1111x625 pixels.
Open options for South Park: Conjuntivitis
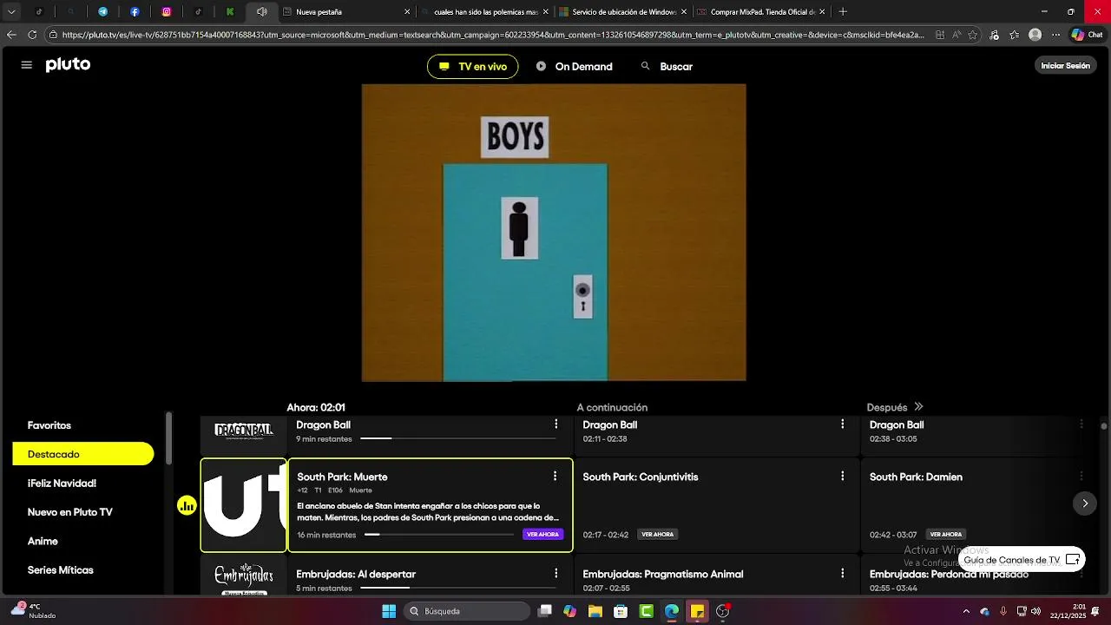click(842, 477)
